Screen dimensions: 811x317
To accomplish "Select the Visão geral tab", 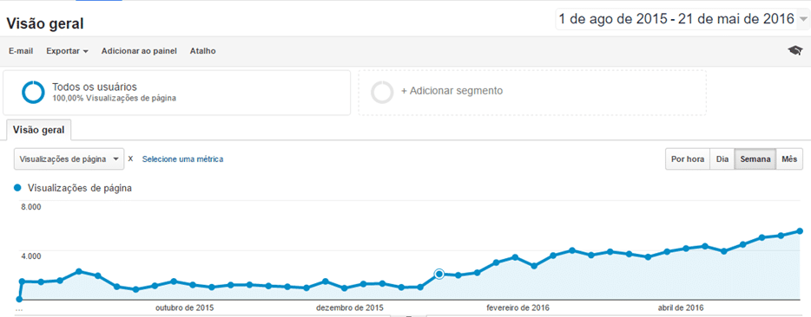I will [x=39, y=130].
